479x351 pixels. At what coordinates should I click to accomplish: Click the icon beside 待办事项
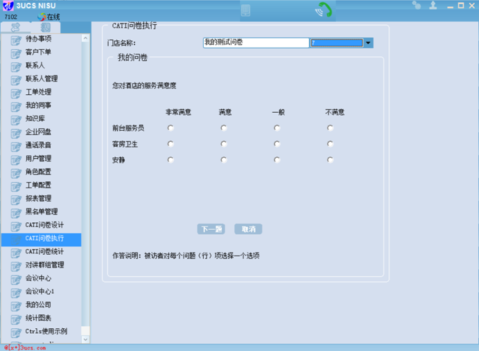click(16, 40)
